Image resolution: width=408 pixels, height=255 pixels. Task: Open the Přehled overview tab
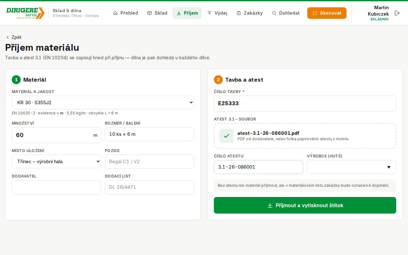coord(126,13)
